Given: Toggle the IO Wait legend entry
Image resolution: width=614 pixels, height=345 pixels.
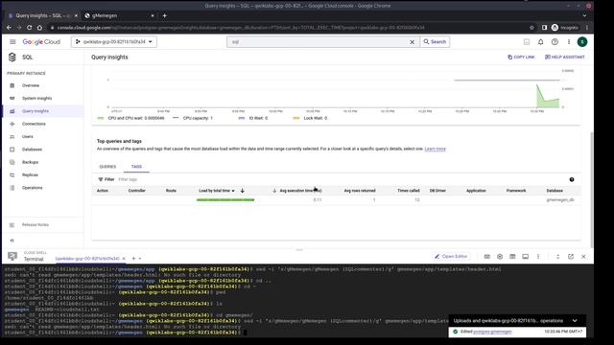Looking at the screenshot, I should (253, 118).
